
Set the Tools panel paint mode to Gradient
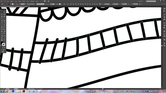coord(3,48)
